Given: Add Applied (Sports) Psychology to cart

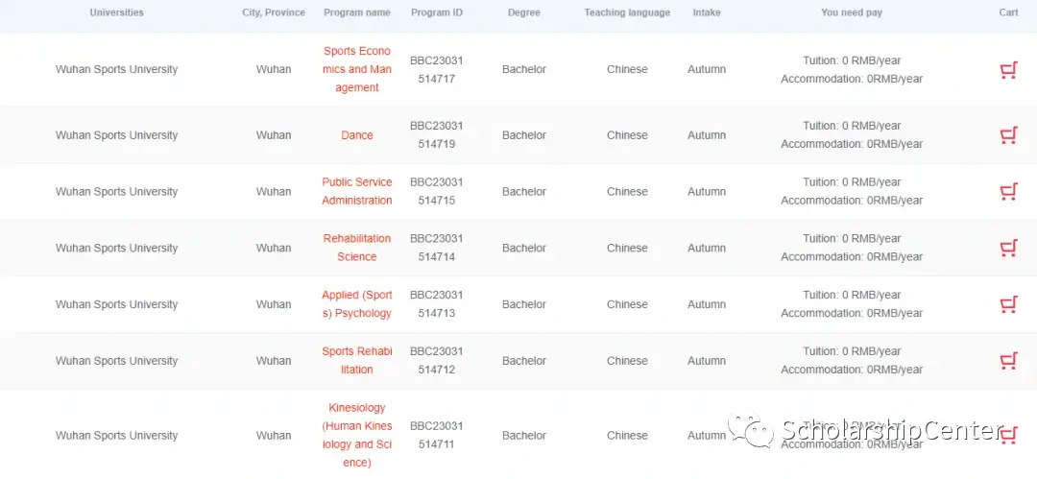Looking at the screenshot, I should tap(1008, 304).
